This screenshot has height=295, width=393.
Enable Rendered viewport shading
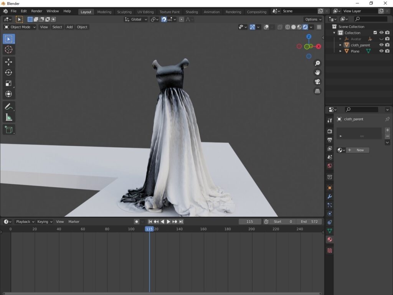pos(305,27)
